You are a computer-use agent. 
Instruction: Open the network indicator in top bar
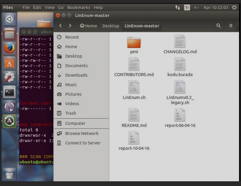point(178,7)
